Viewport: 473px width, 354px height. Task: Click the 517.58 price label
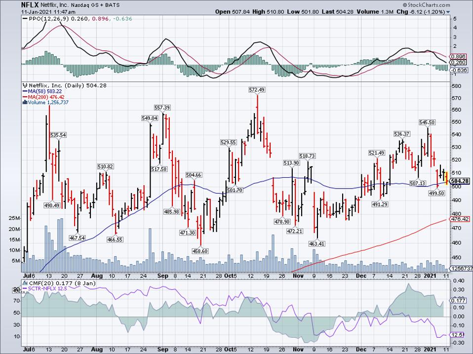point(159,169)
